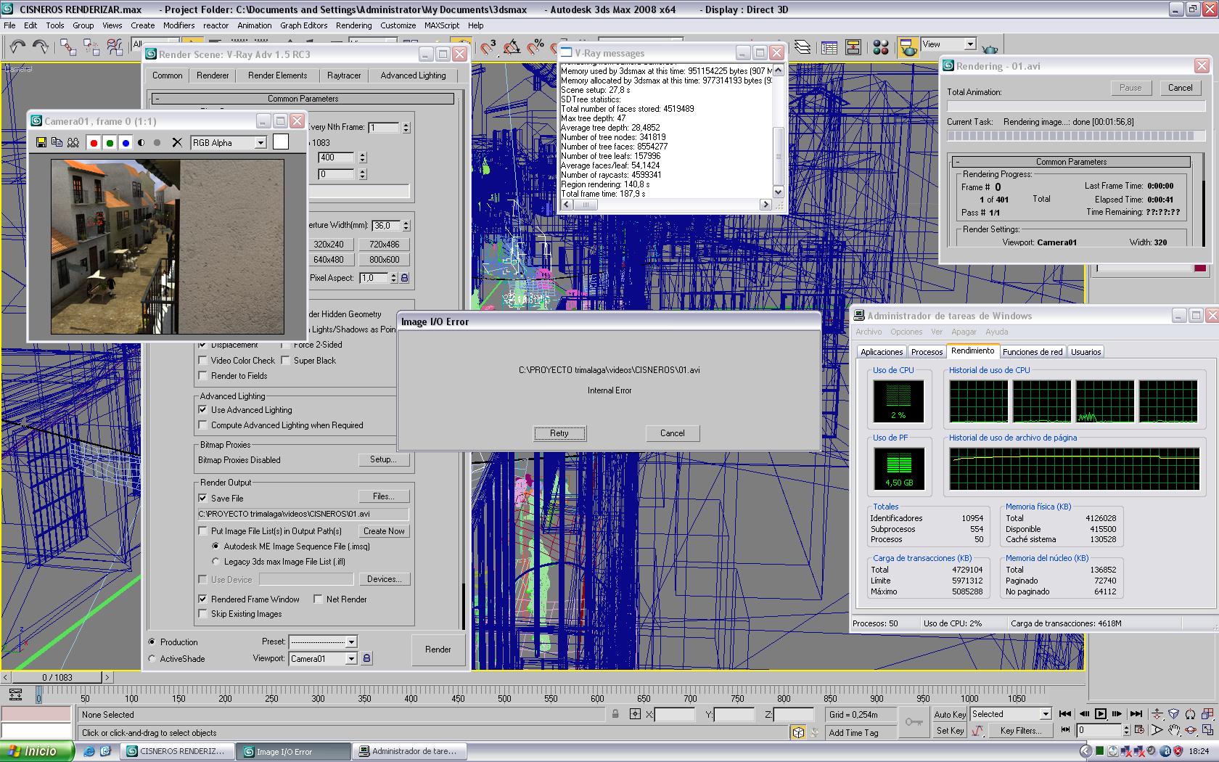Click the Field-of-View viewport tool
Viewport: 1219px width, 762px height.
click(x=1157, y=730)
